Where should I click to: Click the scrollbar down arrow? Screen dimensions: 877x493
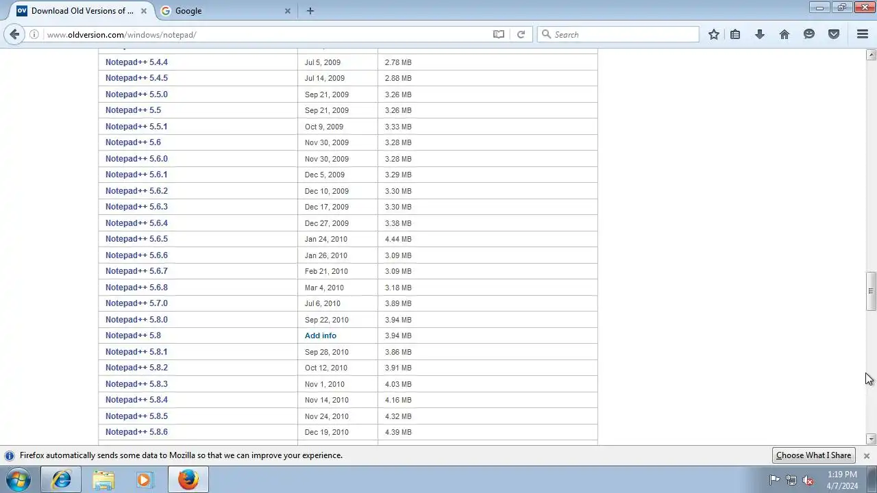pyautogui.click(x=871, y=439)
